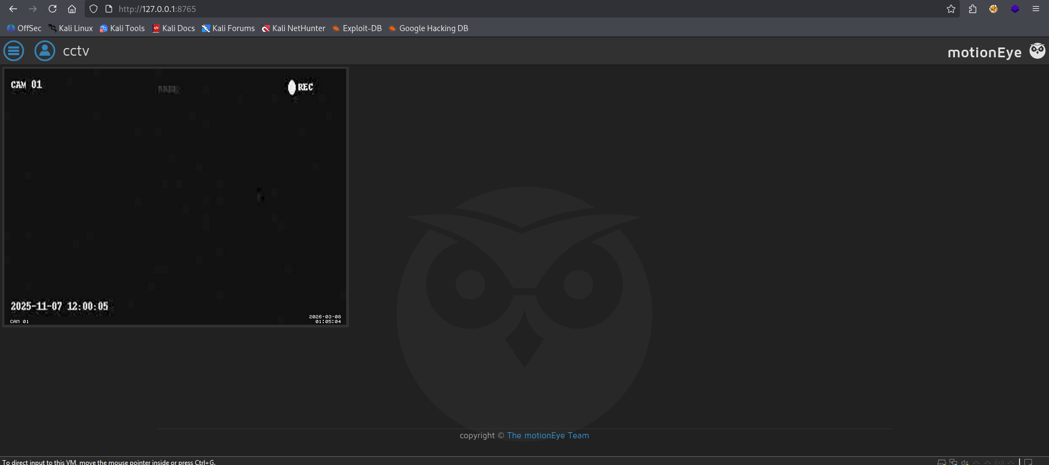Click the motionEye owl logo
The image size is (1049, 465).
1037,51
